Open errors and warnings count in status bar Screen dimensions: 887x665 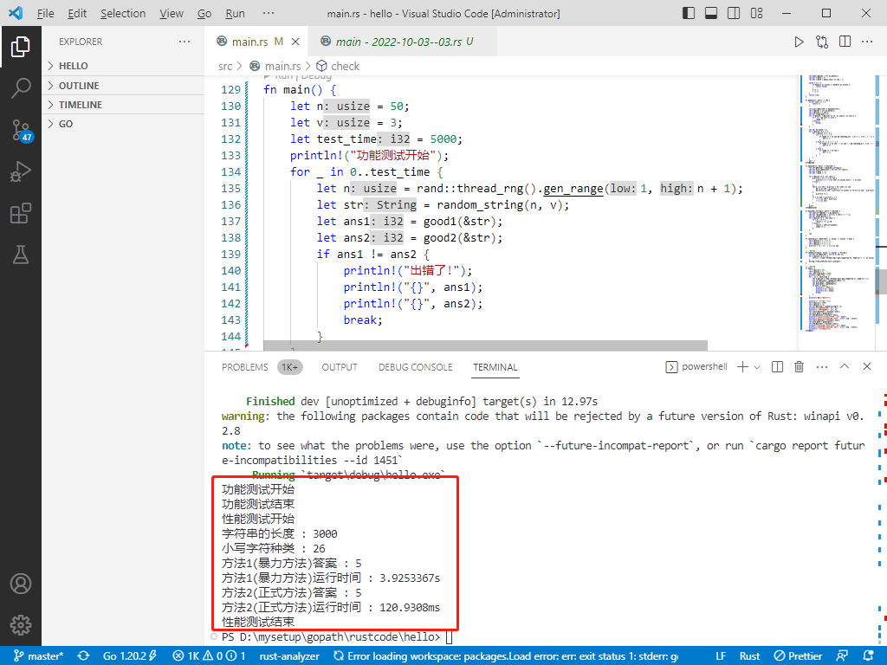(x=209, y=656)
